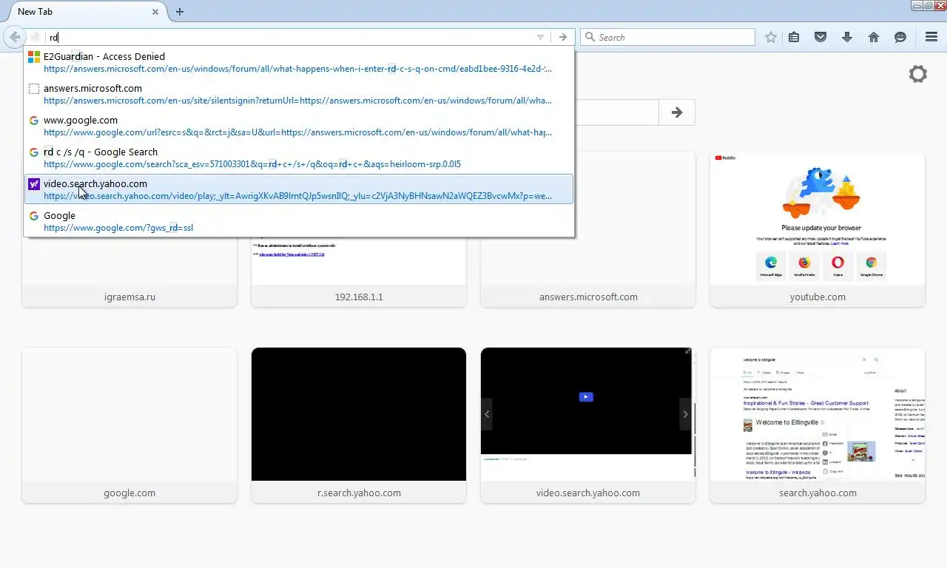Open youtube.com tile
Viewport: 947px width, 568px height.
(x=818, y=229)
